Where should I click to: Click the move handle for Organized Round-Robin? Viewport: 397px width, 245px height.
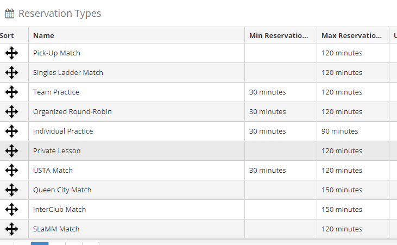[x=11, y=111]
